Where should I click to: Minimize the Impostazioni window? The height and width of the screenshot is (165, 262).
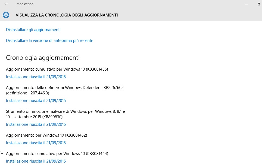pos(247,4)
